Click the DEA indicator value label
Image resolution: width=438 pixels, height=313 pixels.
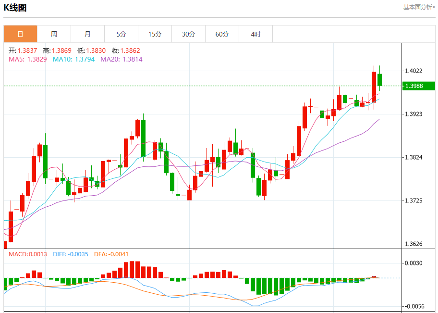[x=111, y=254]
